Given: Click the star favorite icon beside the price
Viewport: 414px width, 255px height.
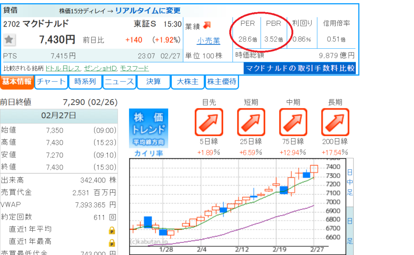Looking at the screenshot, I should [x=10, y=39].
